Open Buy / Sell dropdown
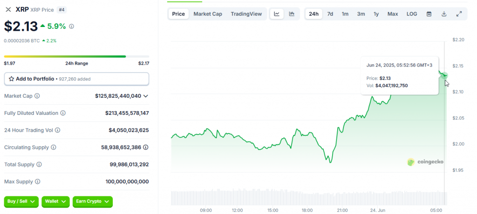 21,201
